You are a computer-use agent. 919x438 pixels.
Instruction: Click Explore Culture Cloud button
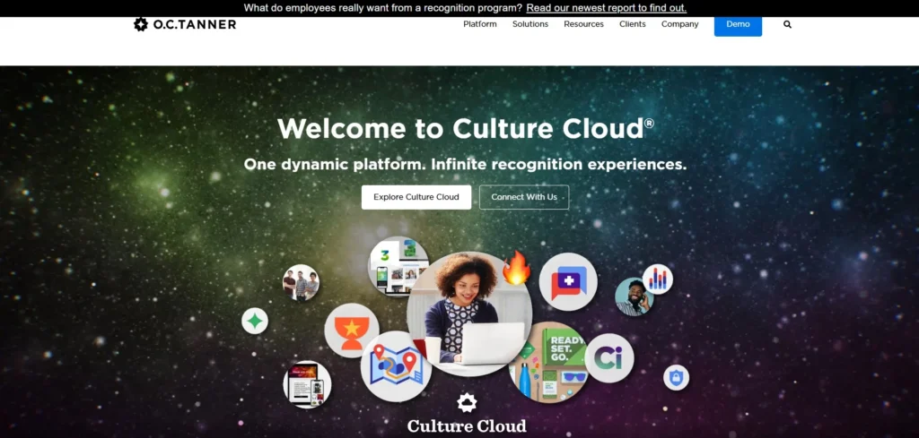coord(416,197)
